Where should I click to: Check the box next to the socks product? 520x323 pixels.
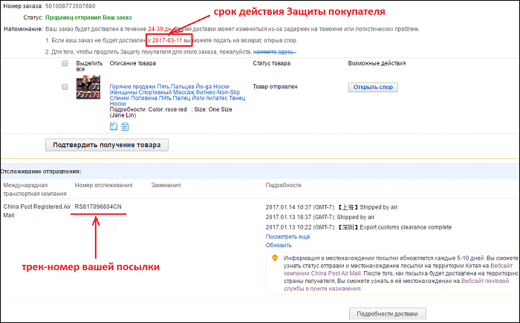coord(65,87)
